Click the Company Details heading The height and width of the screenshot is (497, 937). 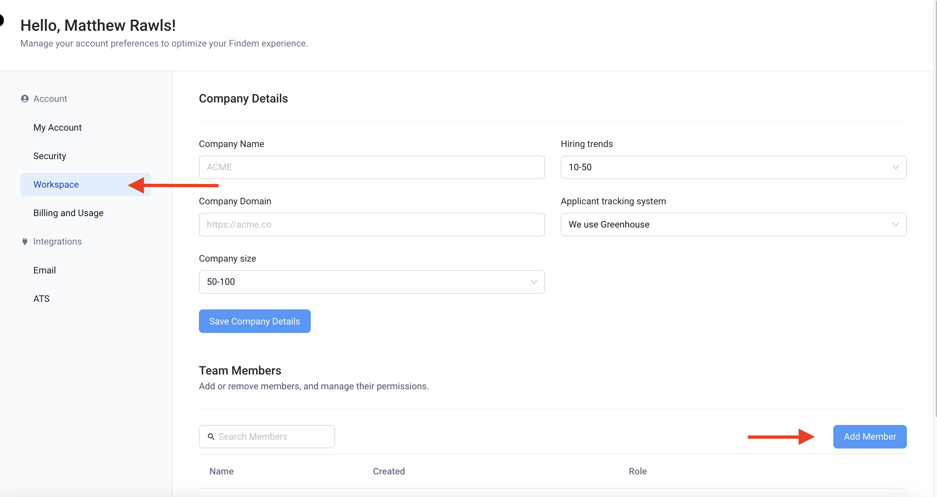(x=243, y=98)
